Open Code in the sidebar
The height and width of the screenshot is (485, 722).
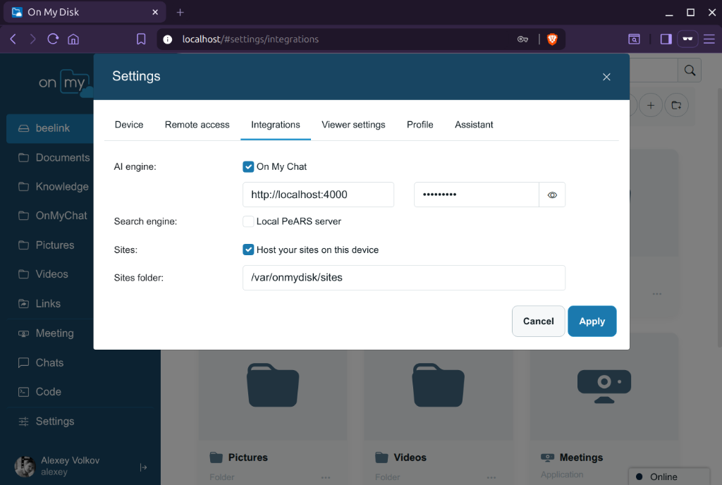pyautogui.click(x=39, y=391)
